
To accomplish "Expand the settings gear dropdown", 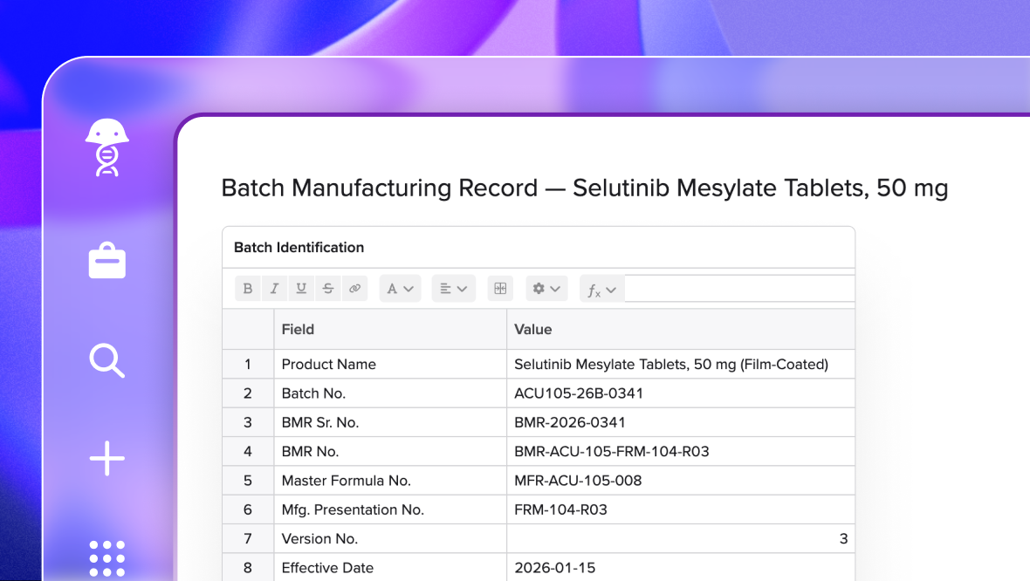I will coord(546,288).
